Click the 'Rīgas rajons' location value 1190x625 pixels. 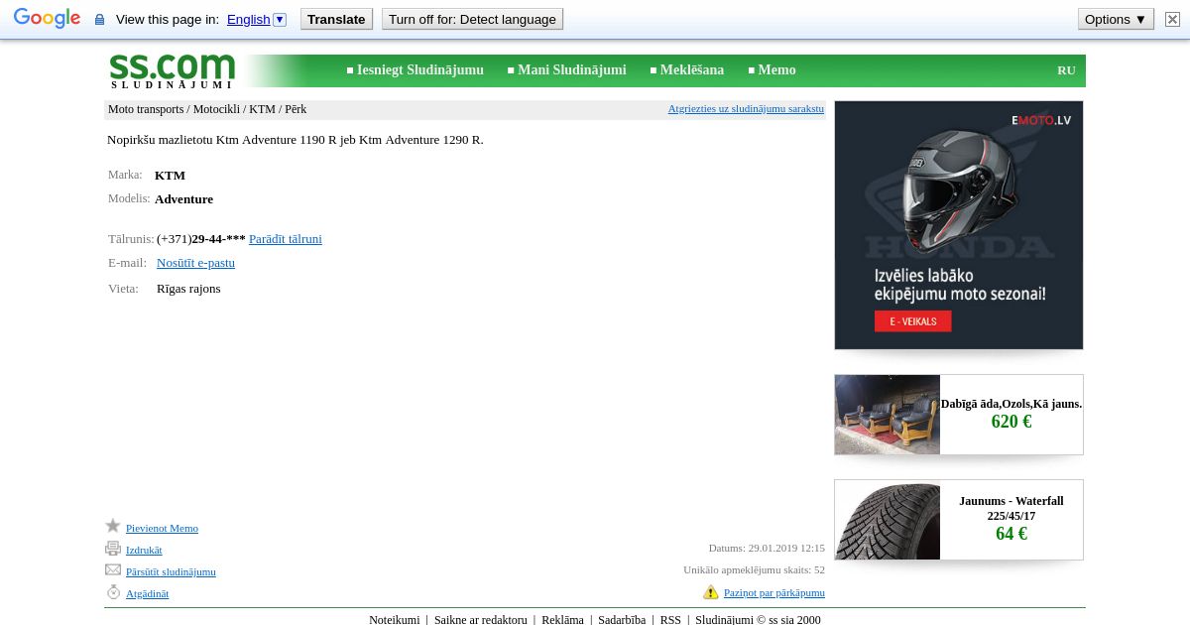click(188, 289)
